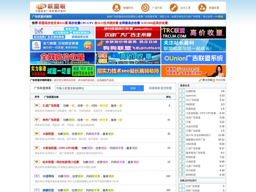Focus the alliance name search input
Image resolution: width=256 pixels, height=192 pixels.
89,88
